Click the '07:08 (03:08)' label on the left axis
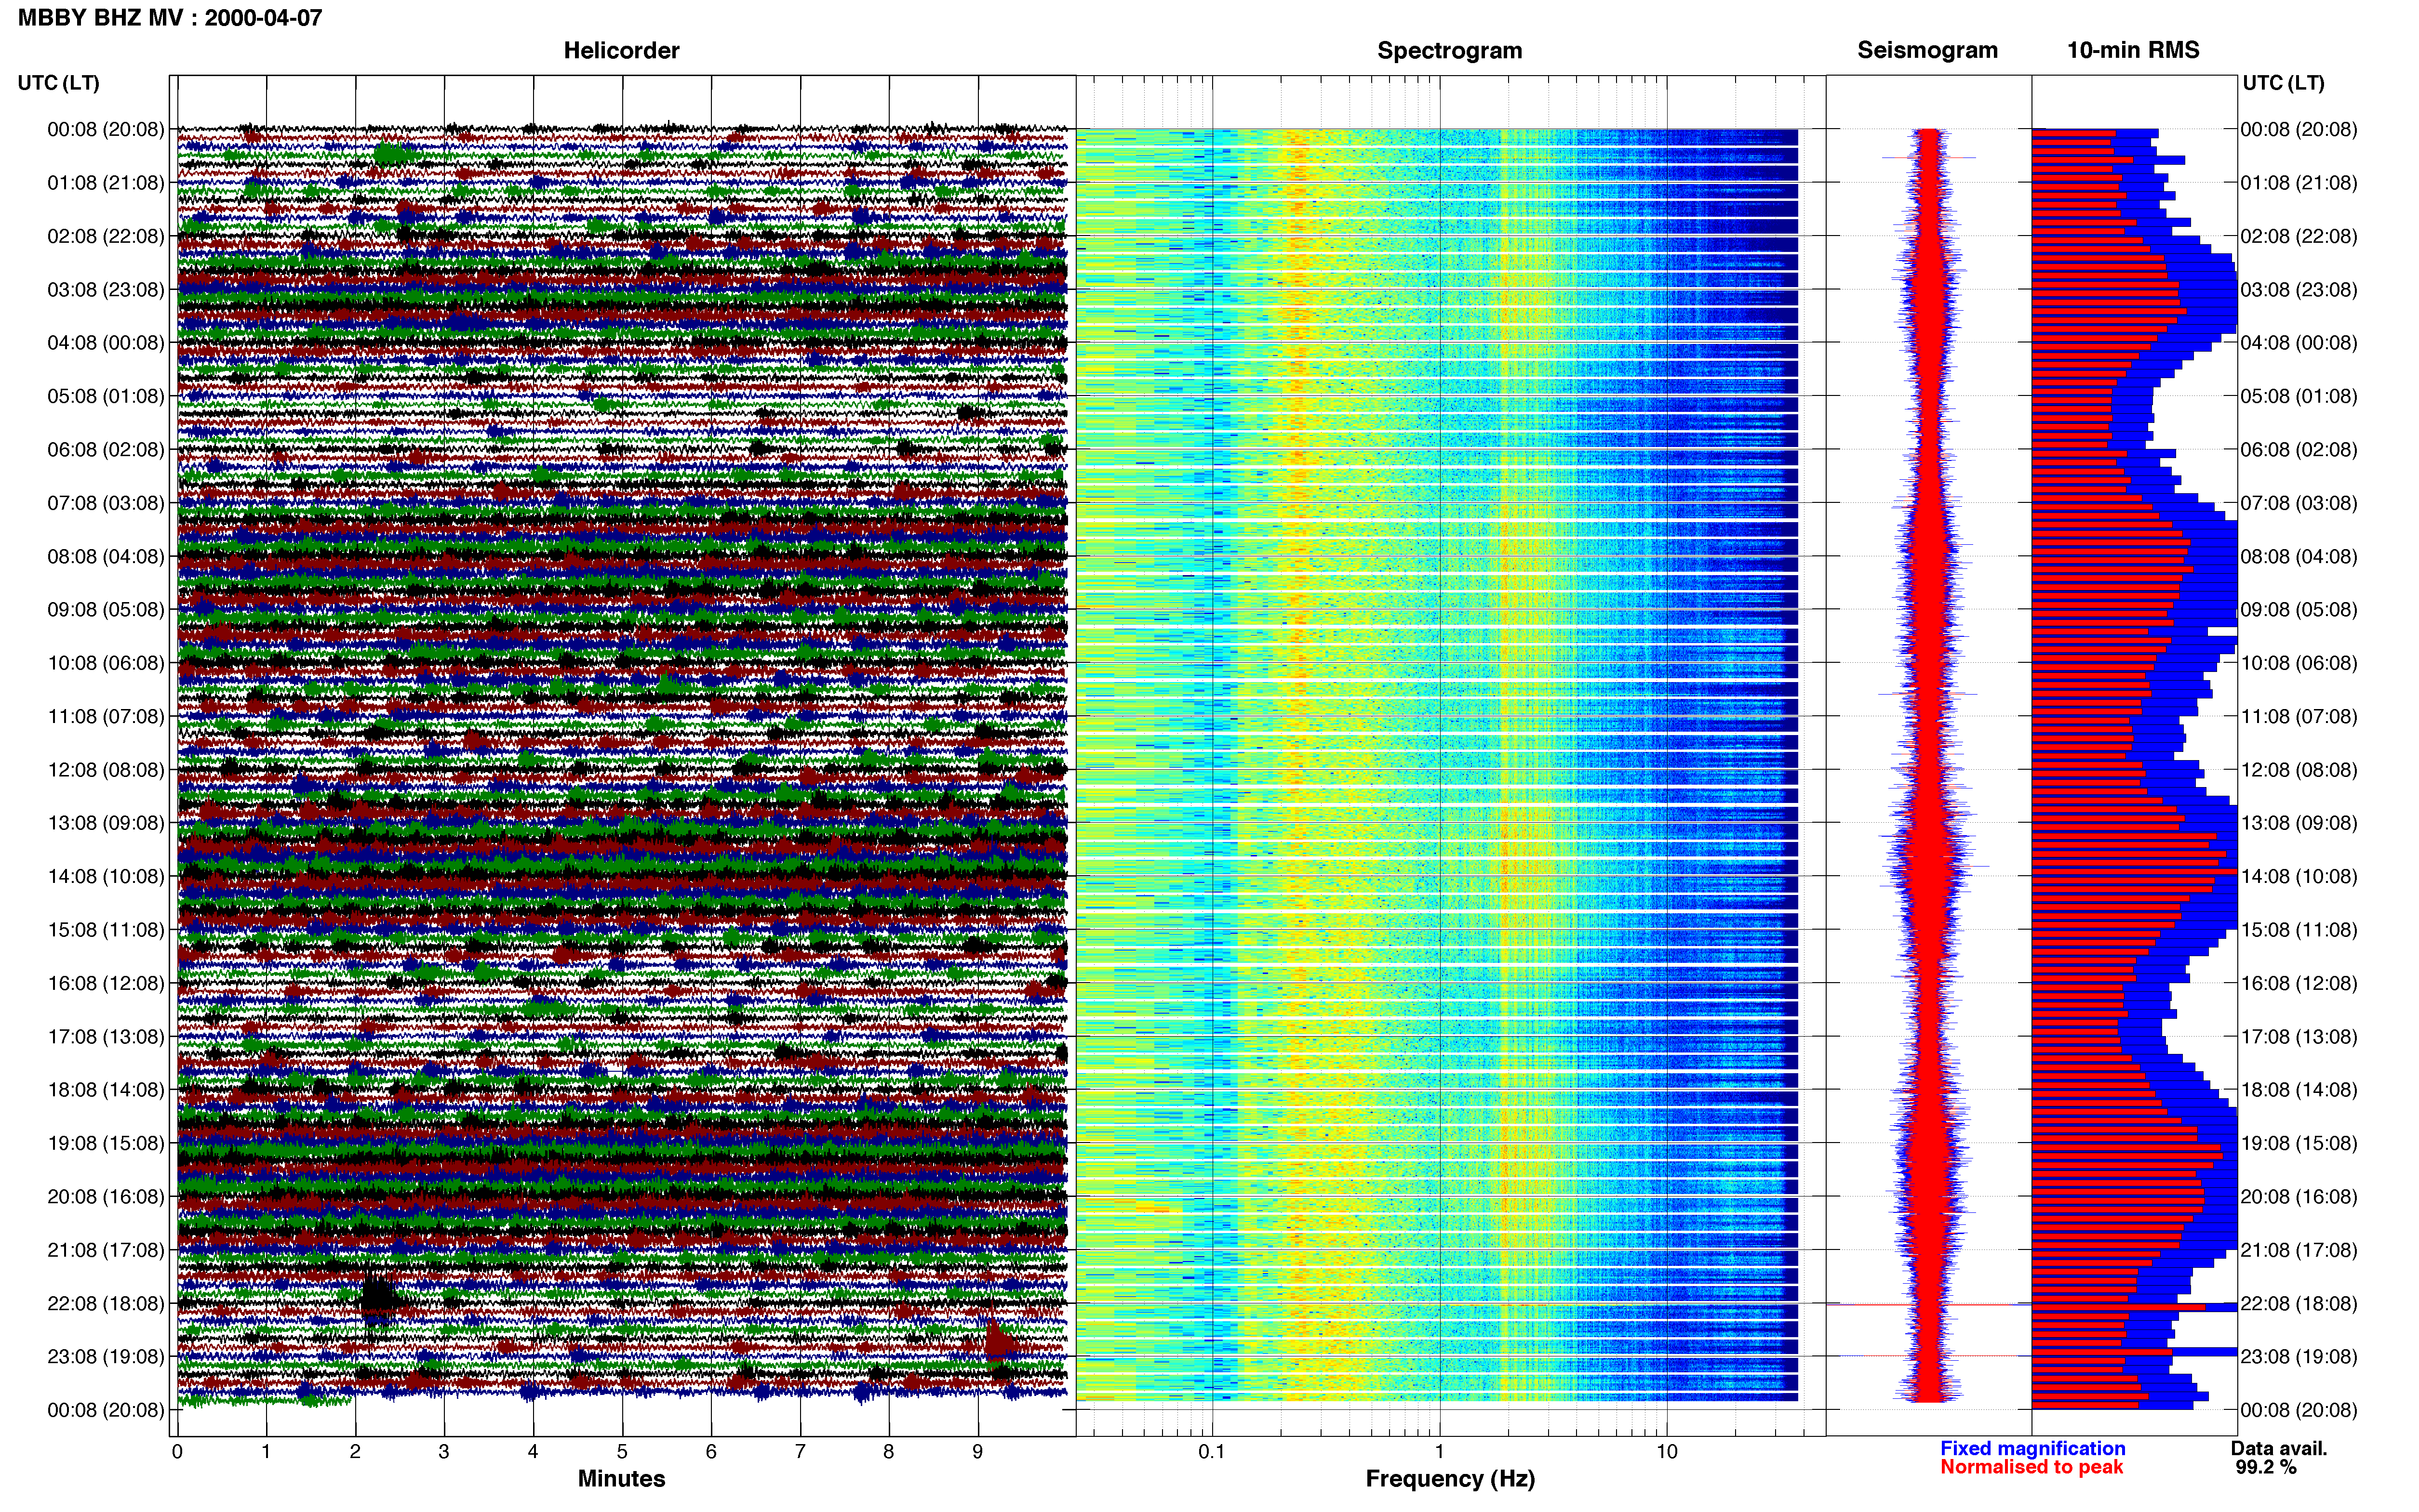 click(105, 503)
